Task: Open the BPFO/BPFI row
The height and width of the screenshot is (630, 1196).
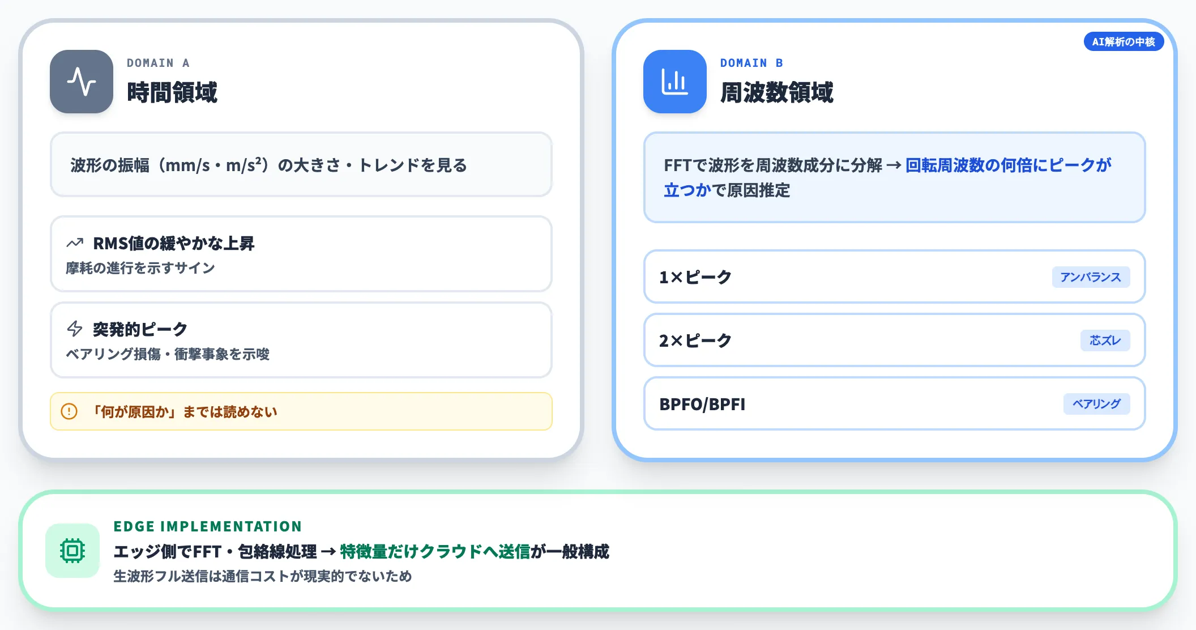Action: [894, 404]
